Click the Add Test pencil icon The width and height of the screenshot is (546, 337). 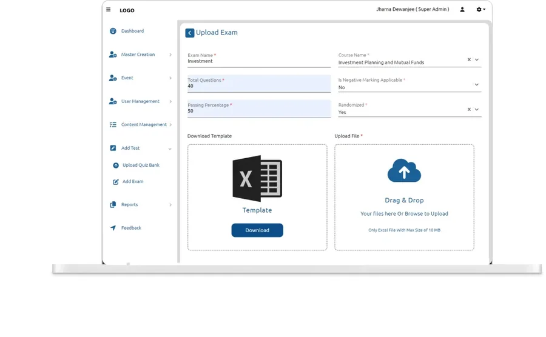coord(113,148)
